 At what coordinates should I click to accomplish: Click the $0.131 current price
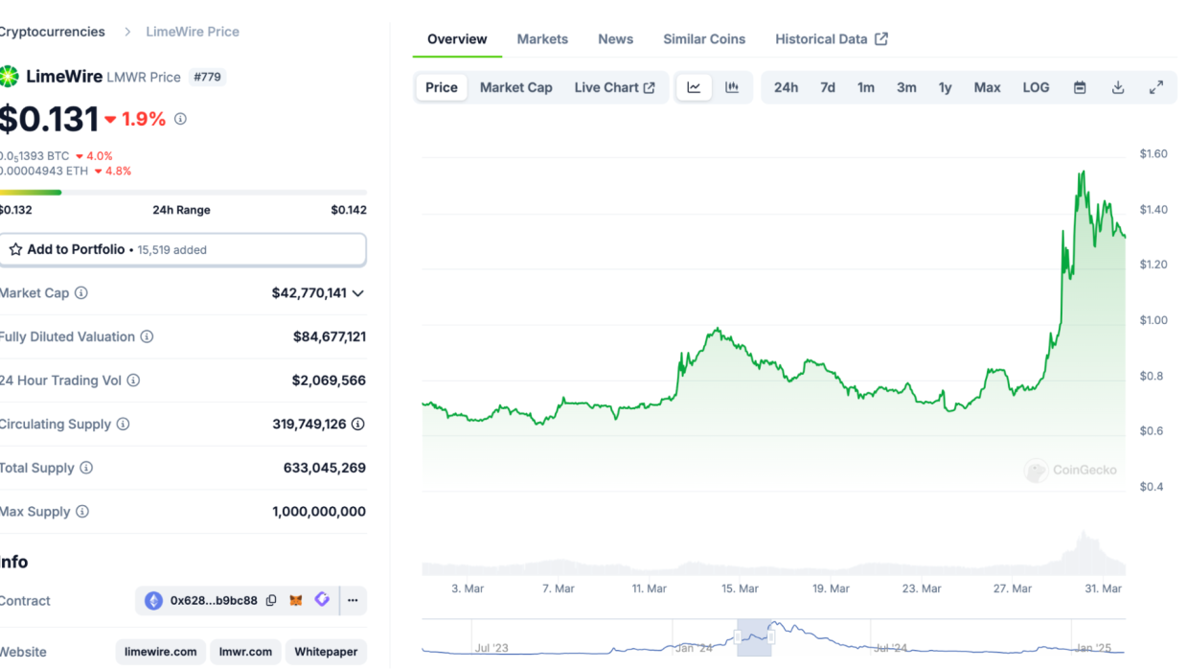tap(49, 119)
